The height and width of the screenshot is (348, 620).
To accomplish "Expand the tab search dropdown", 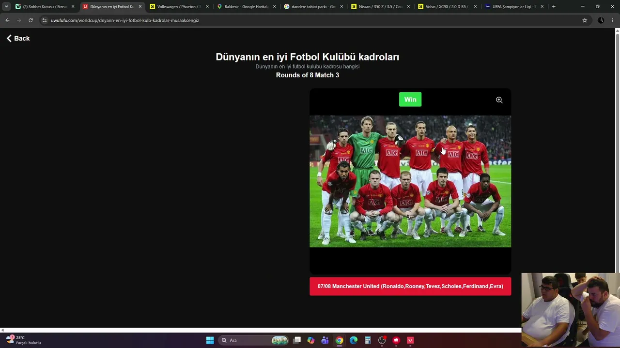I will (x=6, y=7).
